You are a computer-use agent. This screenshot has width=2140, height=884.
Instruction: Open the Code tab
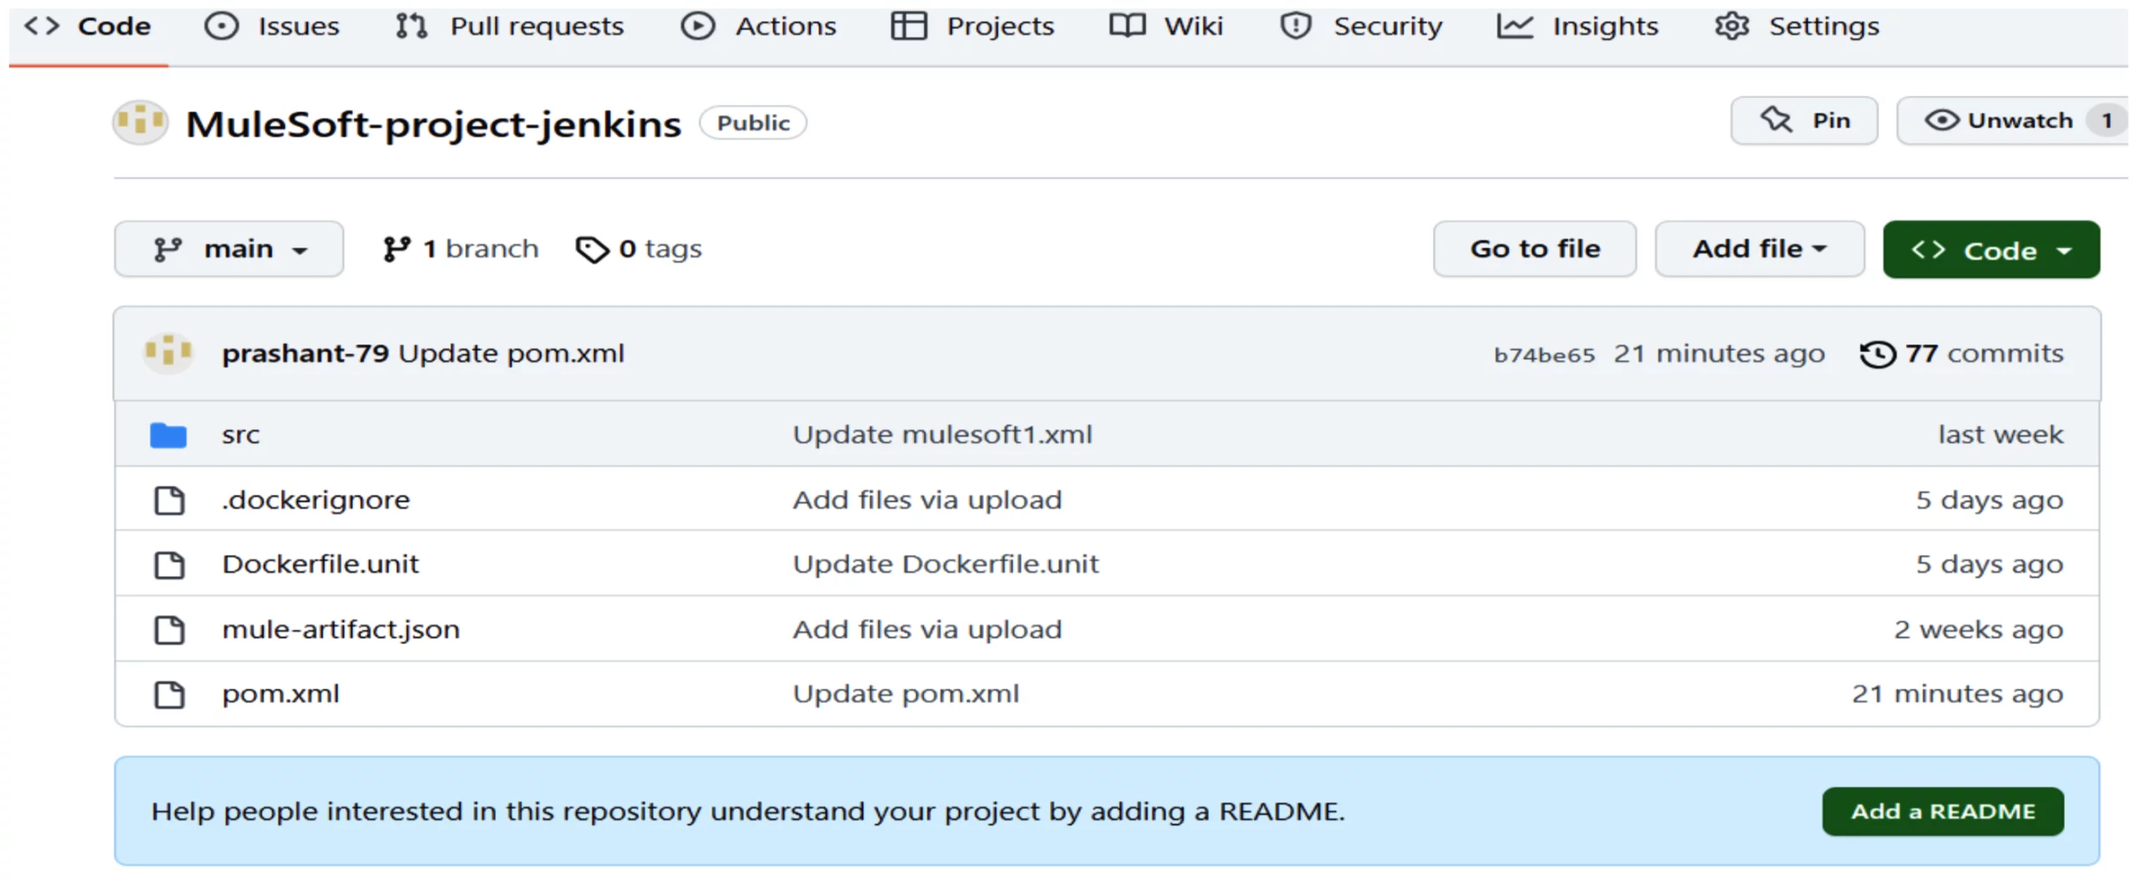pos(88,26)
